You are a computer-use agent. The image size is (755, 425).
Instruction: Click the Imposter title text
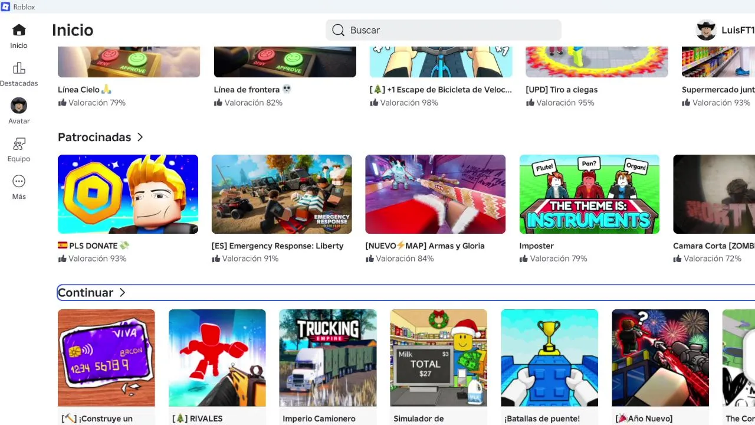[x=537, y=246]
